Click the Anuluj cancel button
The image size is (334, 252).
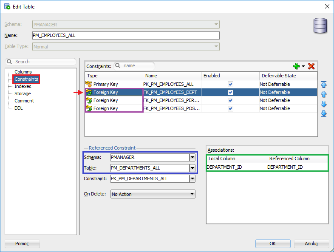311,244
